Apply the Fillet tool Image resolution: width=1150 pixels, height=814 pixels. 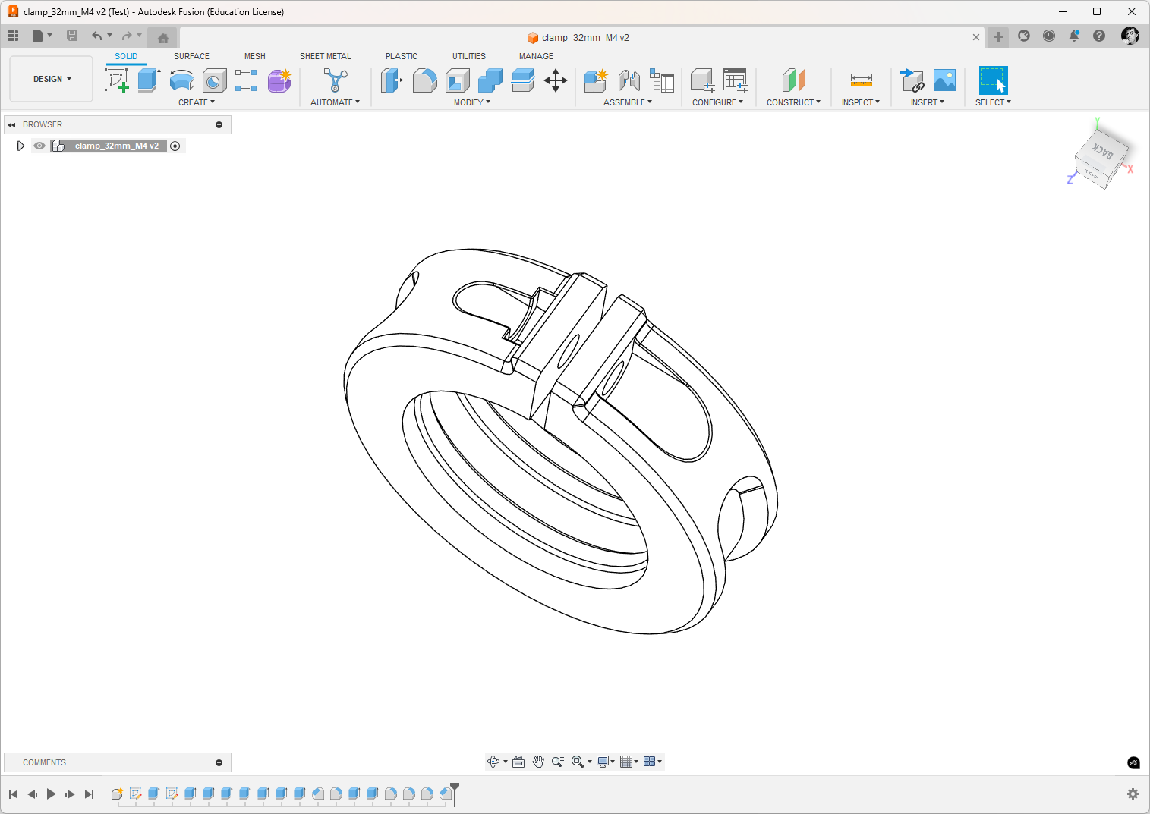424,80
